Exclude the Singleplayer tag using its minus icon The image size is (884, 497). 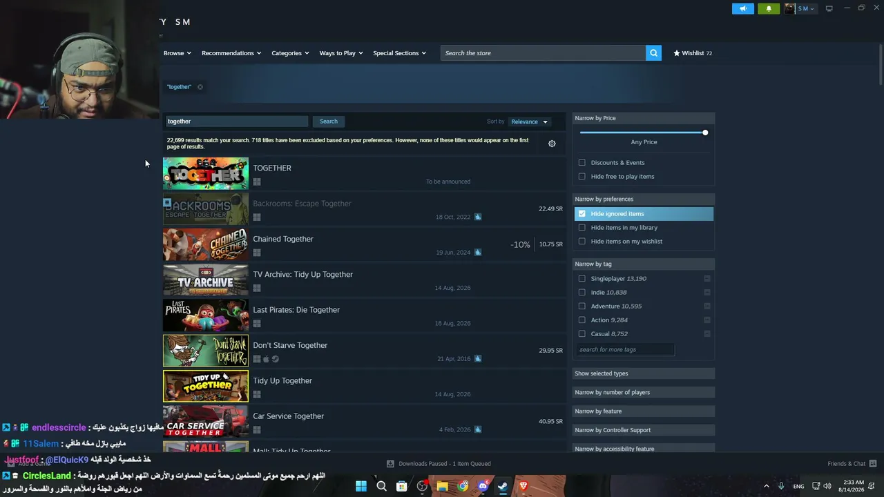(707, 279)
